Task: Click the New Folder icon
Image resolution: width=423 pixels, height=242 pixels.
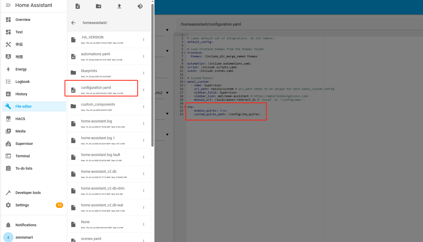Action: [99, 6]
